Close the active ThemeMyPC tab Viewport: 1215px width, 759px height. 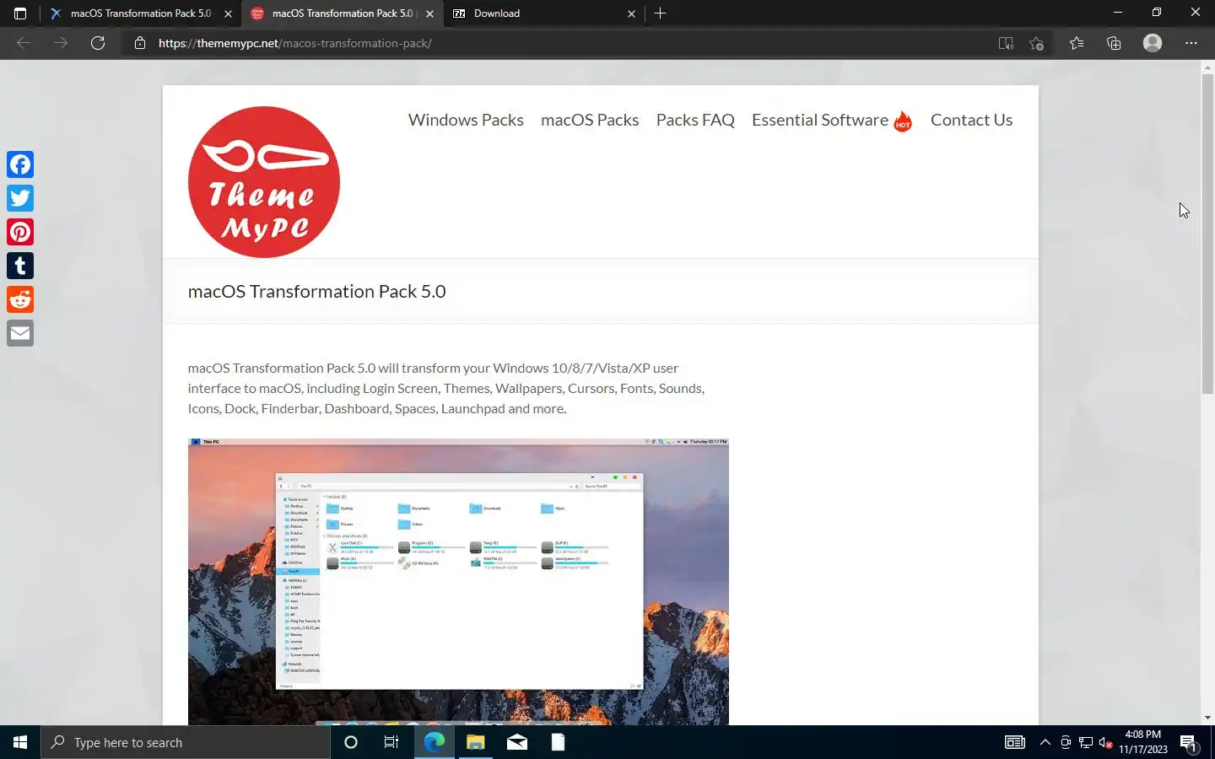[429, 13]
